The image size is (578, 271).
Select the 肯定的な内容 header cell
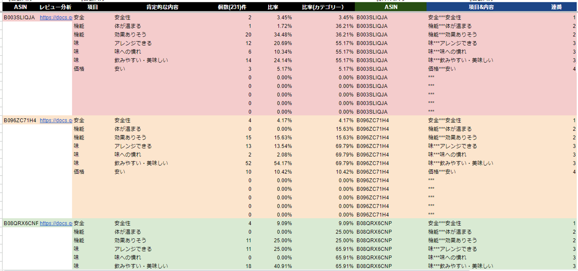[x=162, y=7]
